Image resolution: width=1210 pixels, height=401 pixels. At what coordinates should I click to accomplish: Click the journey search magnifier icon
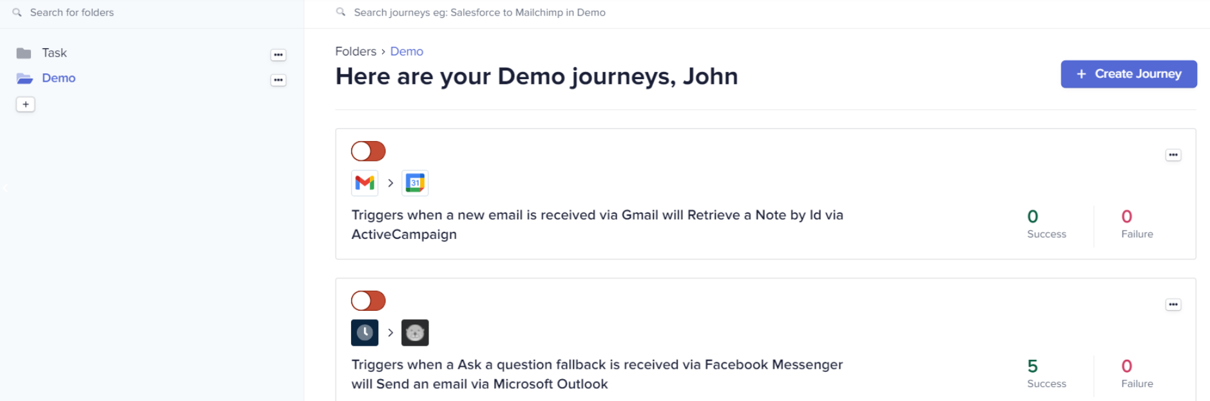point(341,12)
